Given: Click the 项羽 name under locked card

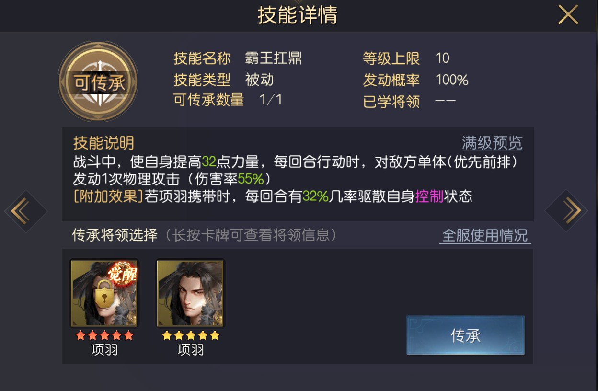Looking at the screenshot, I should pyautogui.click(x=104, y=350).
